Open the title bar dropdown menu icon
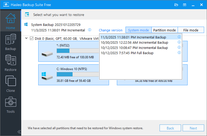207x136 pixels. point(185,5)
